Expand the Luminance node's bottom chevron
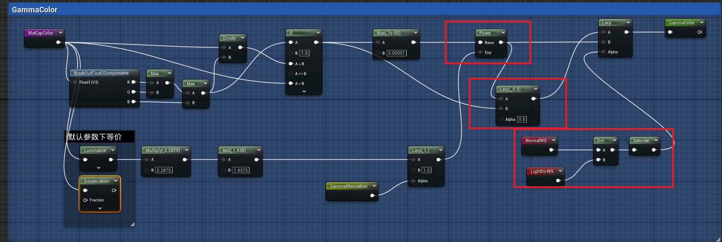The height and width of the screenshot is (242, 722). [x=99, y=168]
